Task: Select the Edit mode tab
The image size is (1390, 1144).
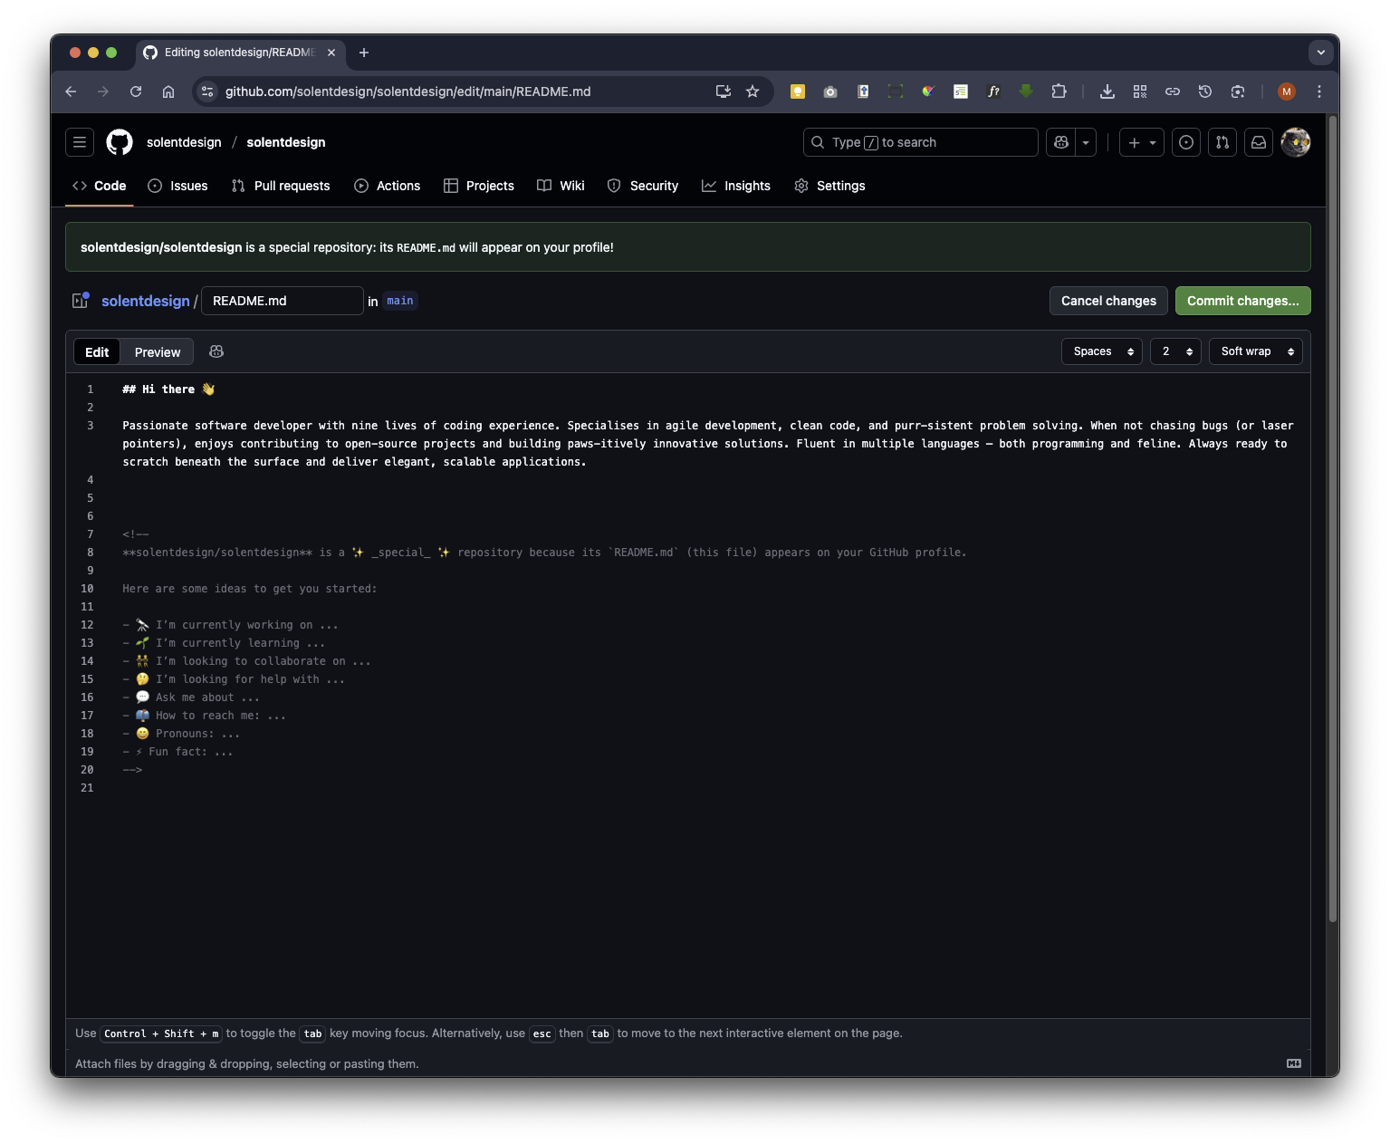Action: 97,352
